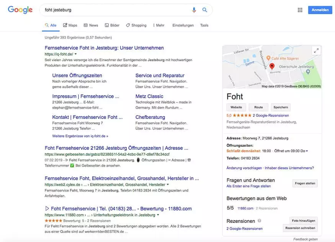Open 2 Google-Rezensionen link beside stars

(271, 115)
